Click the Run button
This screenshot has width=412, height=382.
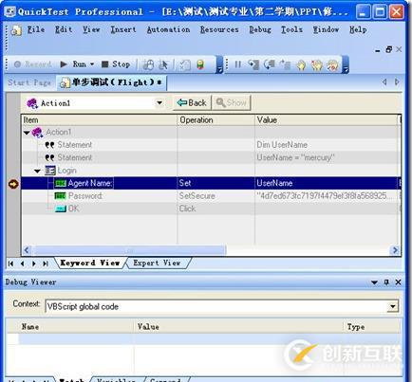click(73, 64)
